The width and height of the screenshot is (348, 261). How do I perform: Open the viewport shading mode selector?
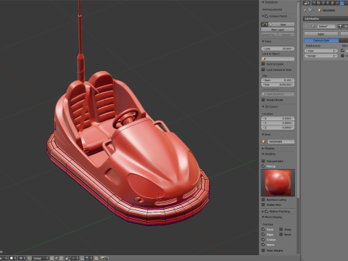pyautogui.click(x=13, y=258)
